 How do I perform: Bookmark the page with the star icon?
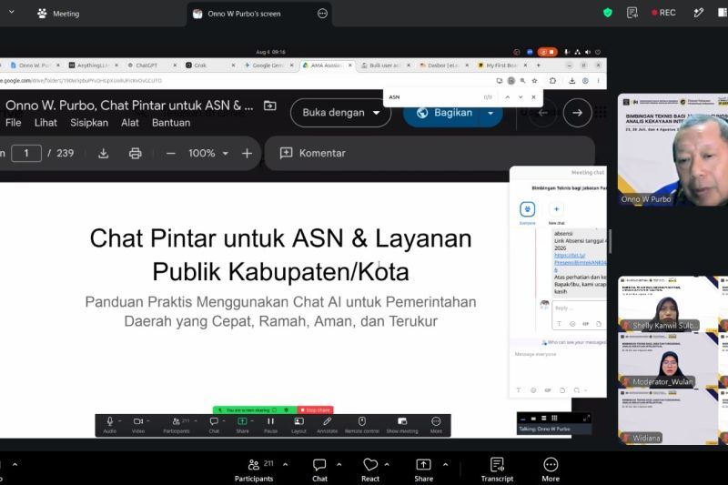click(535, 81)
